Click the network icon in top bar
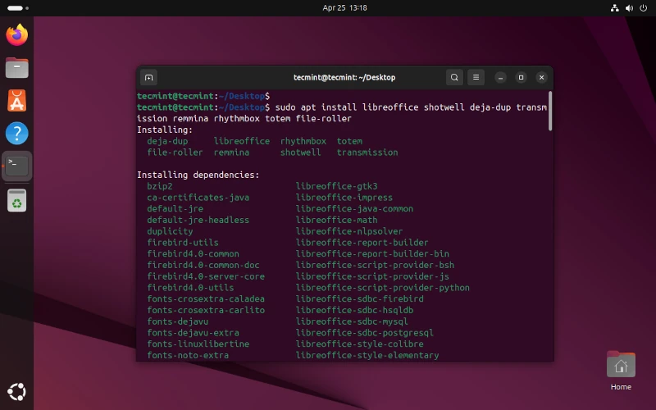This screenshot has height=410, width=656. click(614, 7)
